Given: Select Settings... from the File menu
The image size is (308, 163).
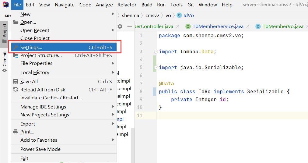Looking at the screenshot, I should click(64, 48).
